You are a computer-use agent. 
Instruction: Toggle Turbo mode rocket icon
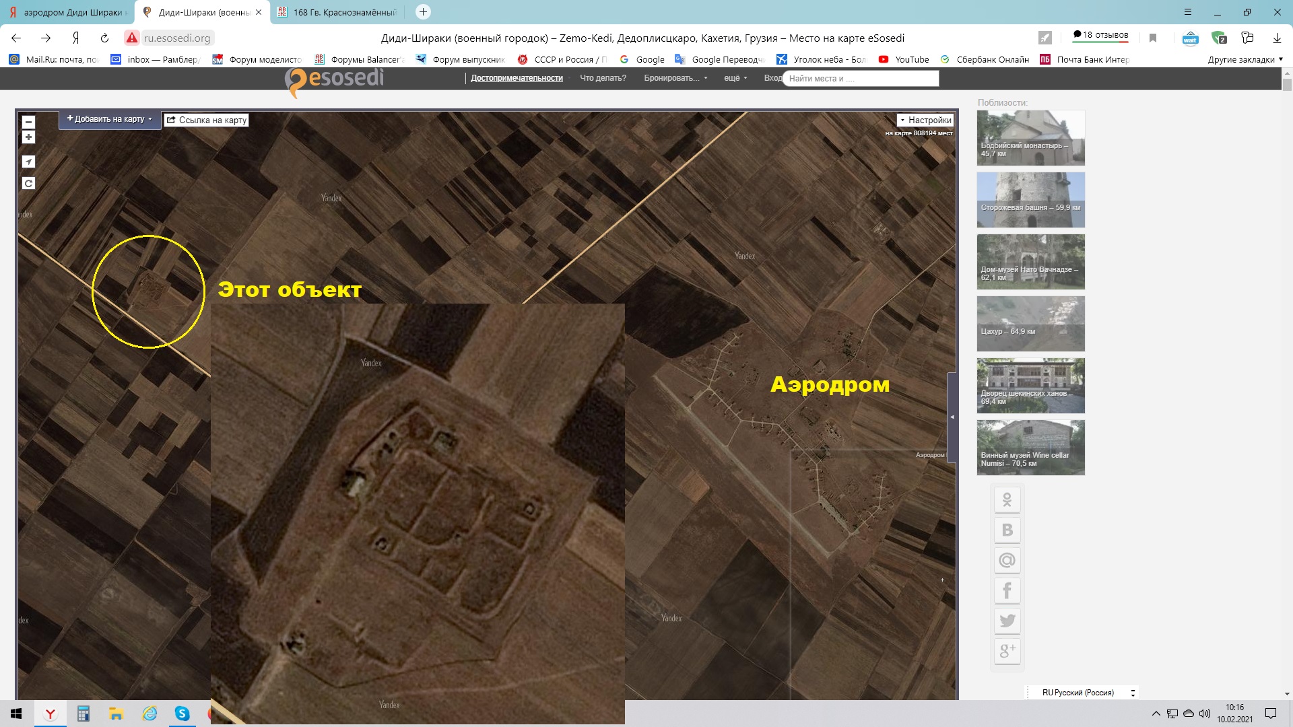pyautogui.click(x=1045, y=38)
